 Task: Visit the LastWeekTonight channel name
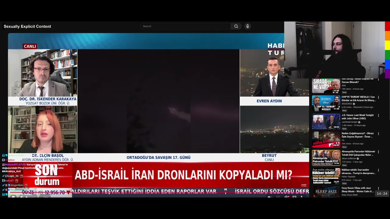349,122
